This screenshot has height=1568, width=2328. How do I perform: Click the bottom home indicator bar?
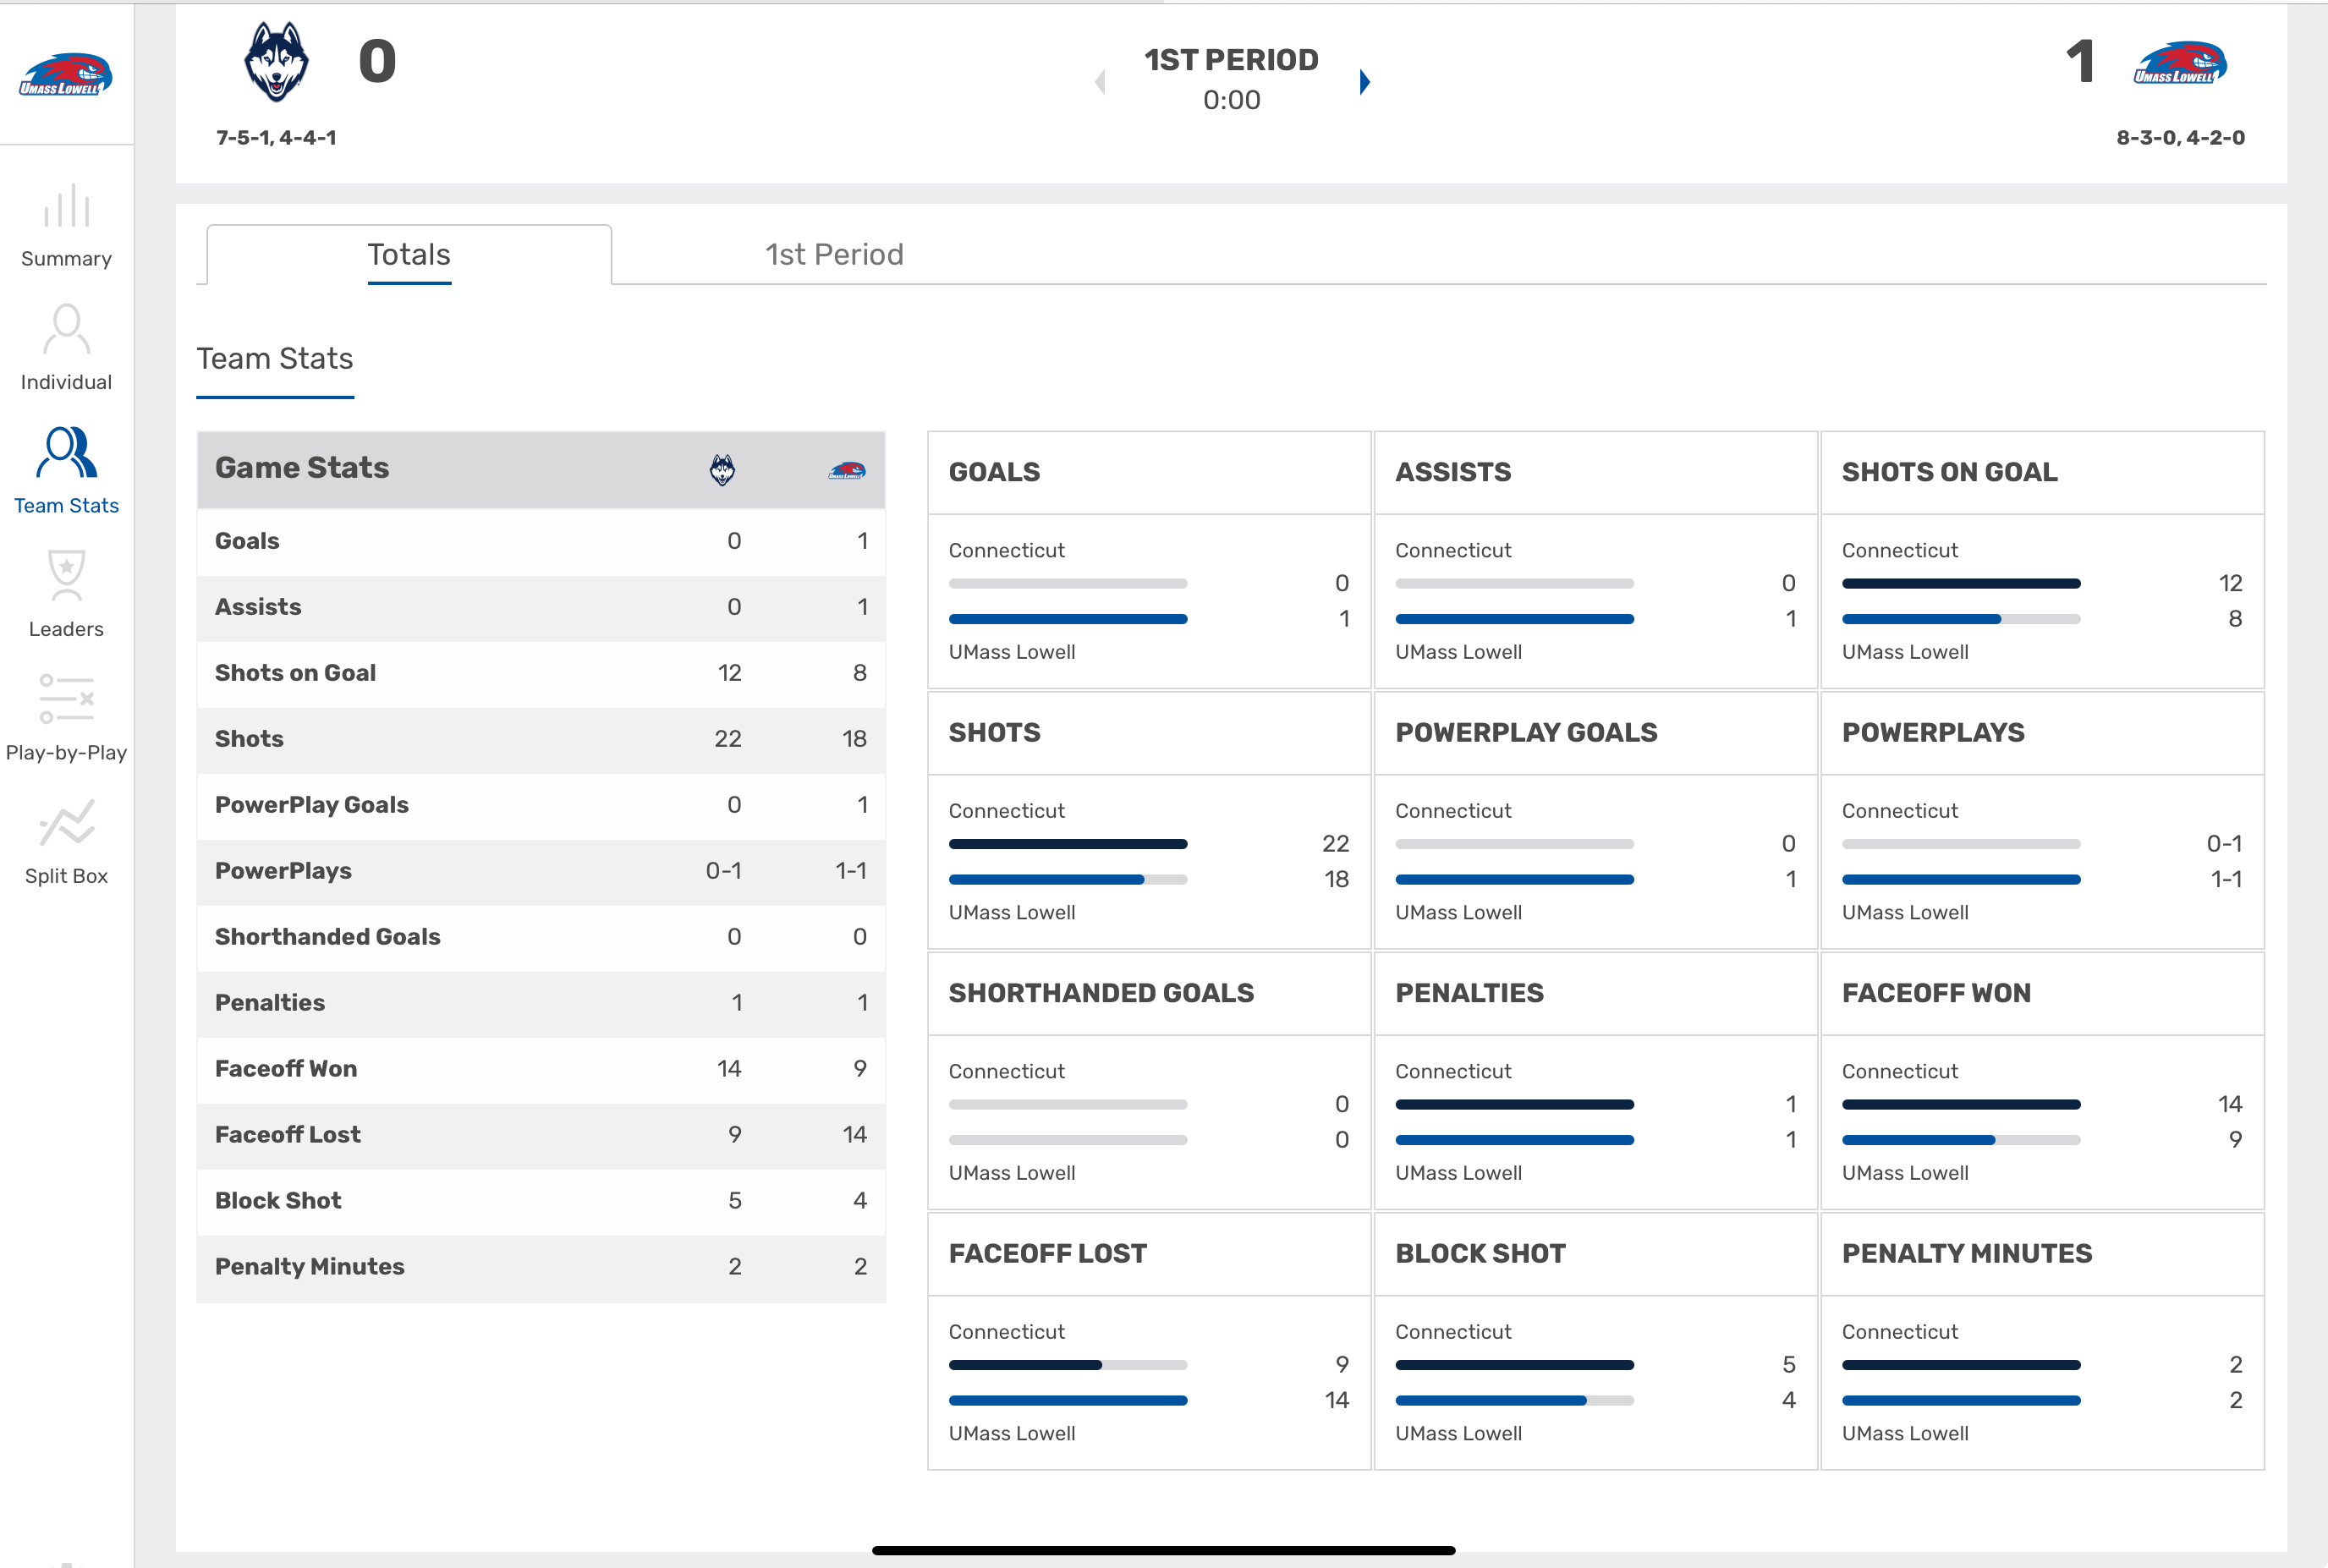1163,1551
